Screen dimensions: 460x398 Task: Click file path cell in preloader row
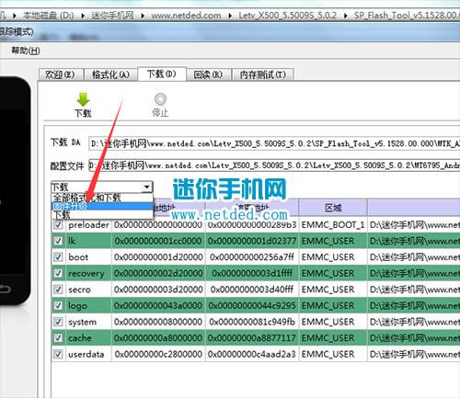(414, 225)
